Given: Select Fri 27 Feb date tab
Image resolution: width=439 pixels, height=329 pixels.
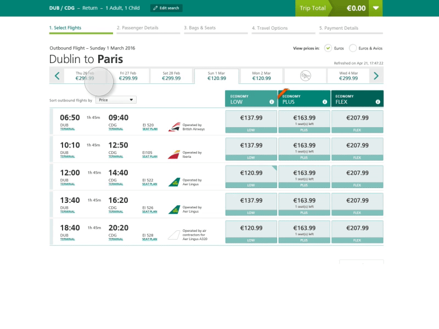Looking at the screenshot, I should (128, 76).
